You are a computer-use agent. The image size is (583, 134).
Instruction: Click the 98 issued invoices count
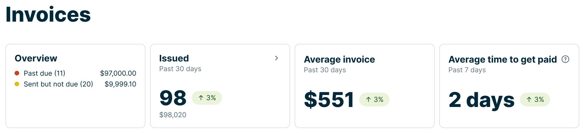pos(173,98)
